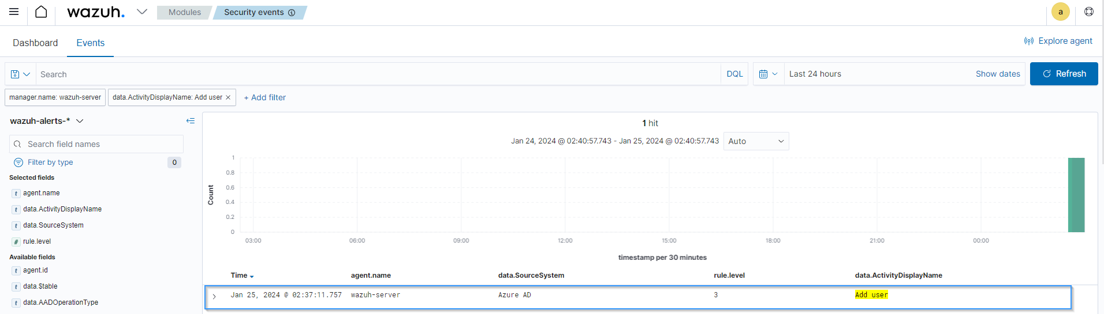
Task: Expand the wazuh-alerts-* index pattern dropdown
Action: click(x=80, y=121)
